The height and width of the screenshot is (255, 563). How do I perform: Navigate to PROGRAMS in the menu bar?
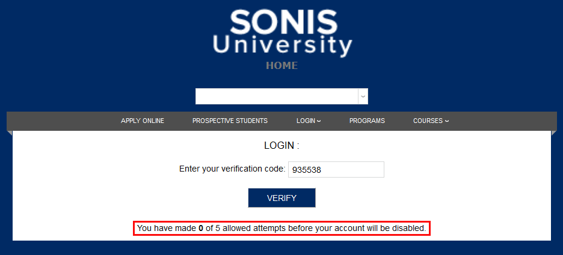tap(367, 121)
